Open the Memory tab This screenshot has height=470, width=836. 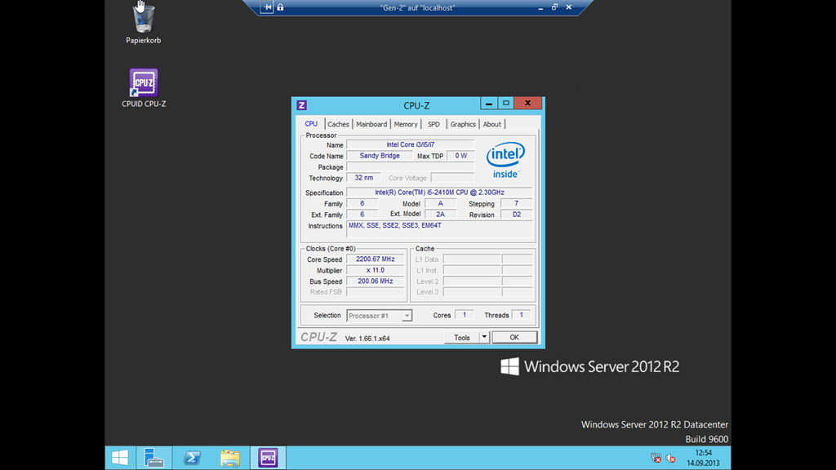click(x=406, y=124)
